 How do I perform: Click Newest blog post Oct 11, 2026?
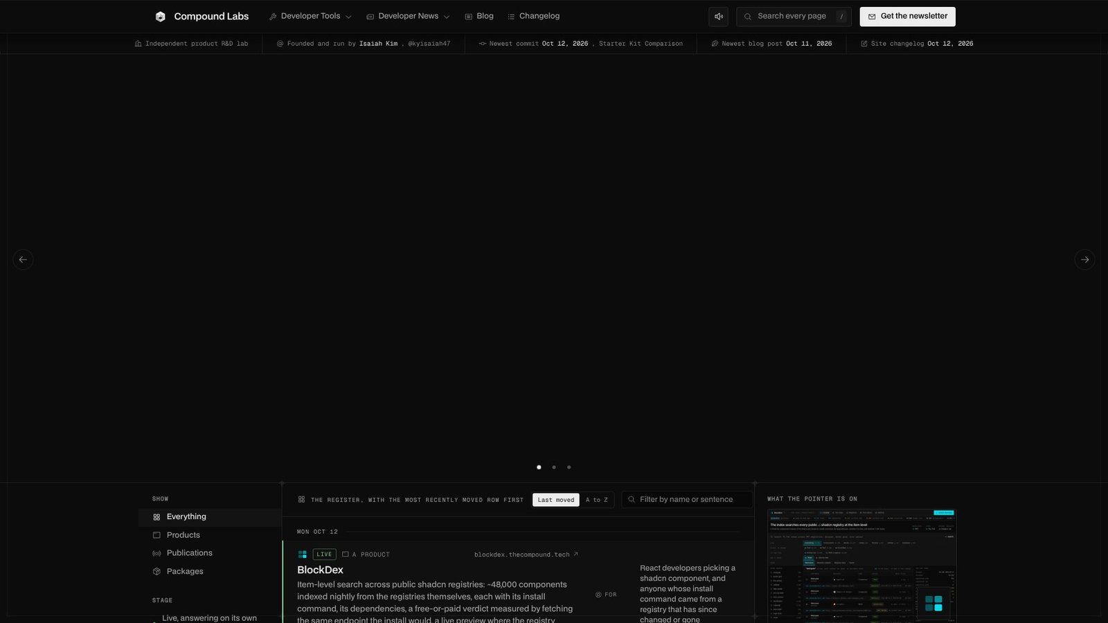click(x=771, y=44)
